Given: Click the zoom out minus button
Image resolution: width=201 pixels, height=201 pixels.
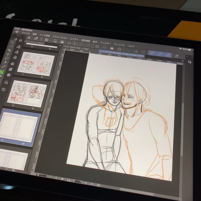Looking at the screenshot, I should point(50,177).
